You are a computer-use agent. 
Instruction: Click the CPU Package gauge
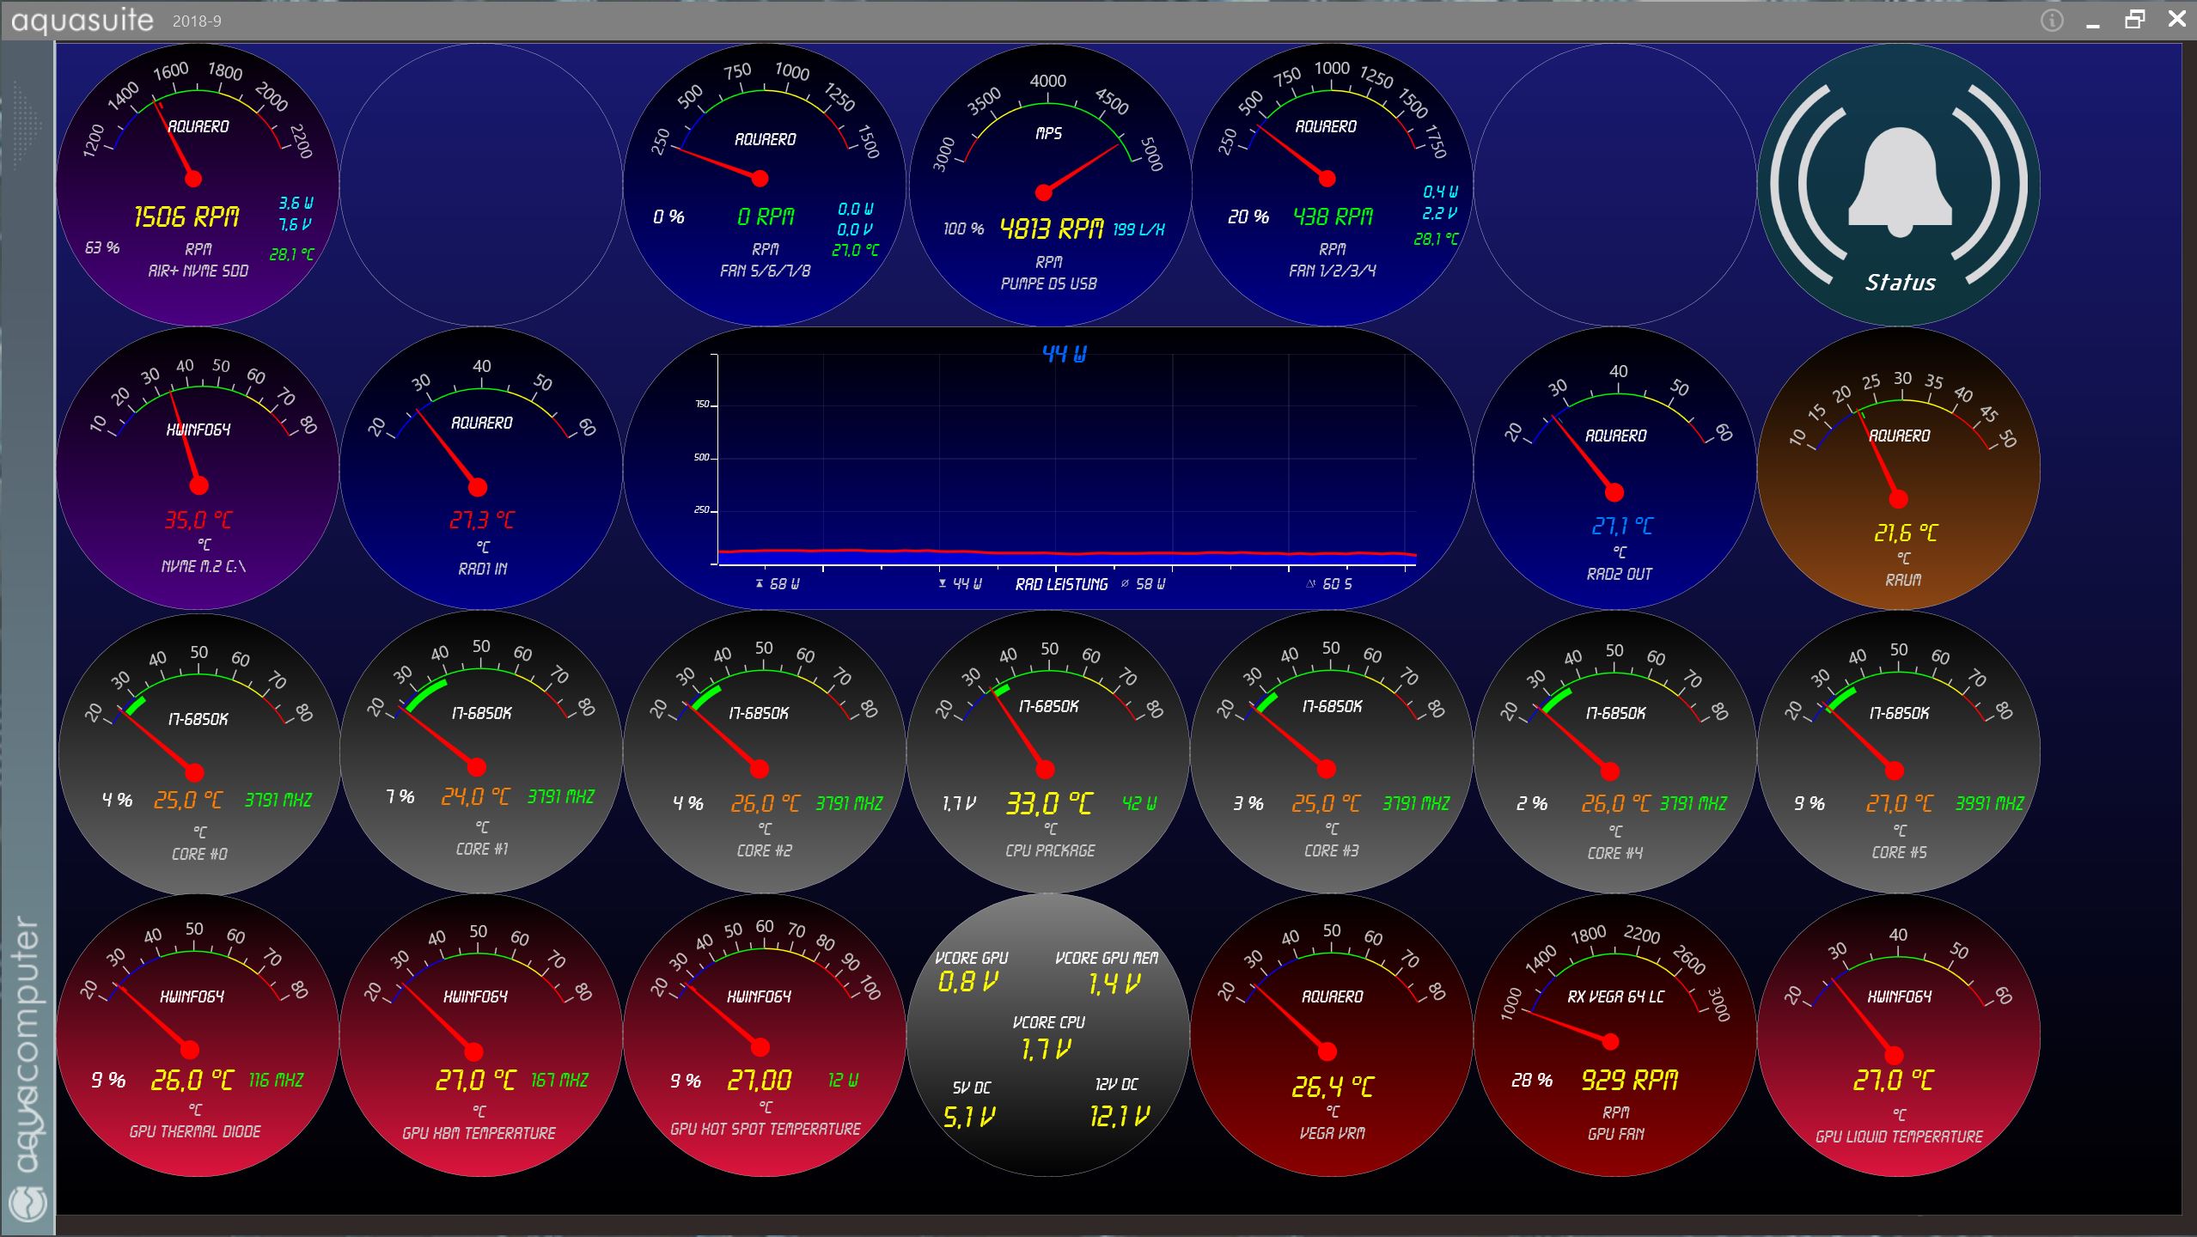point(1048,752)
